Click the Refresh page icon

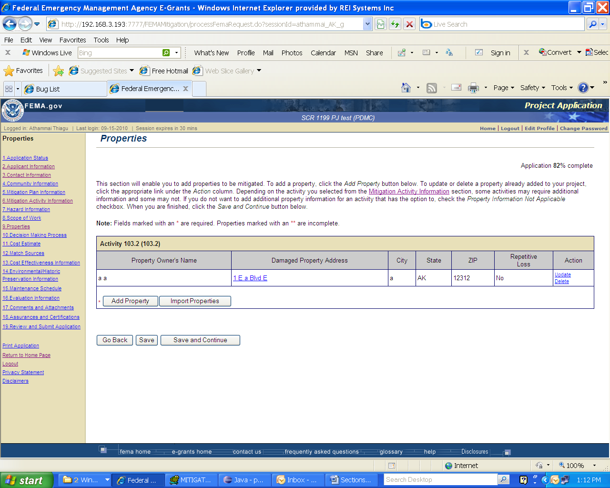(x=395, y=24)
